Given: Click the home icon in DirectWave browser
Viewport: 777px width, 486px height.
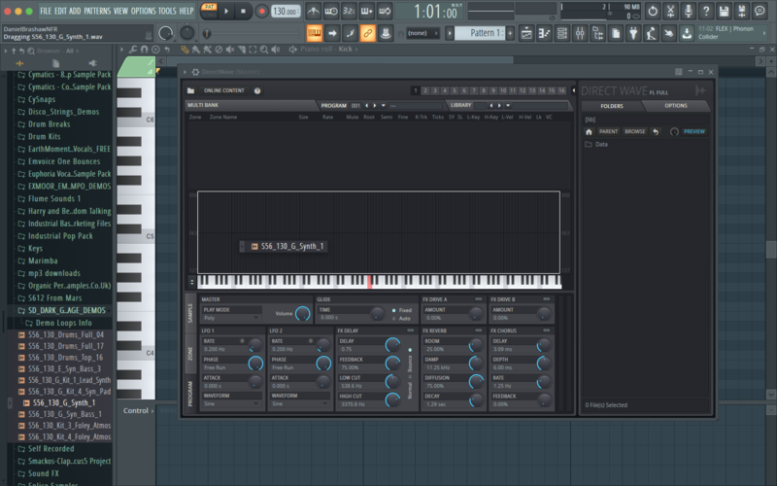Looking at the screenshot, I should pos(589,131).
